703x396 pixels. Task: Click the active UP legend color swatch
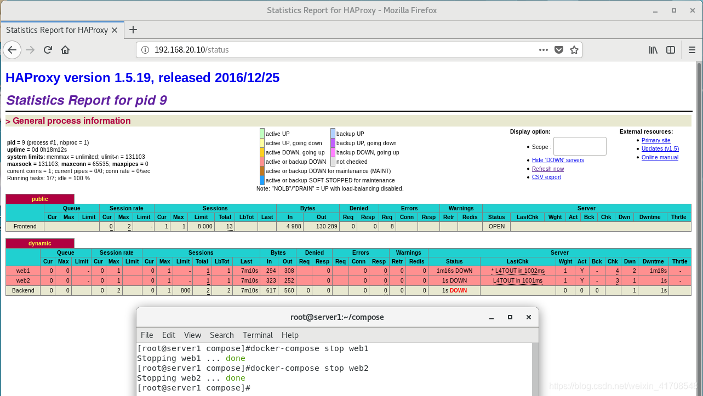[262, 134]
